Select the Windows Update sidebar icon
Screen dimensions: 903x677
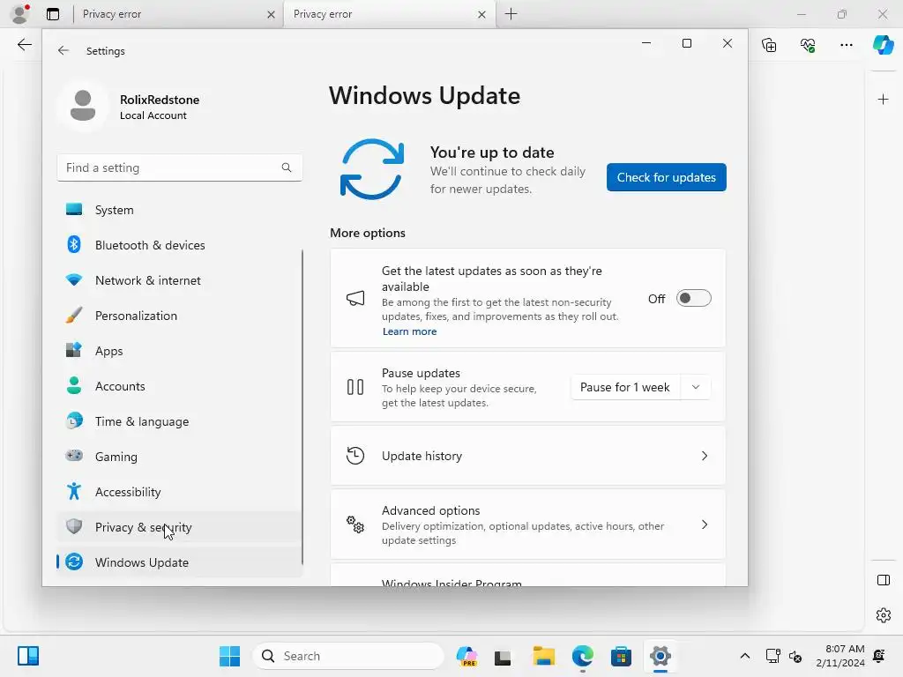74,562
